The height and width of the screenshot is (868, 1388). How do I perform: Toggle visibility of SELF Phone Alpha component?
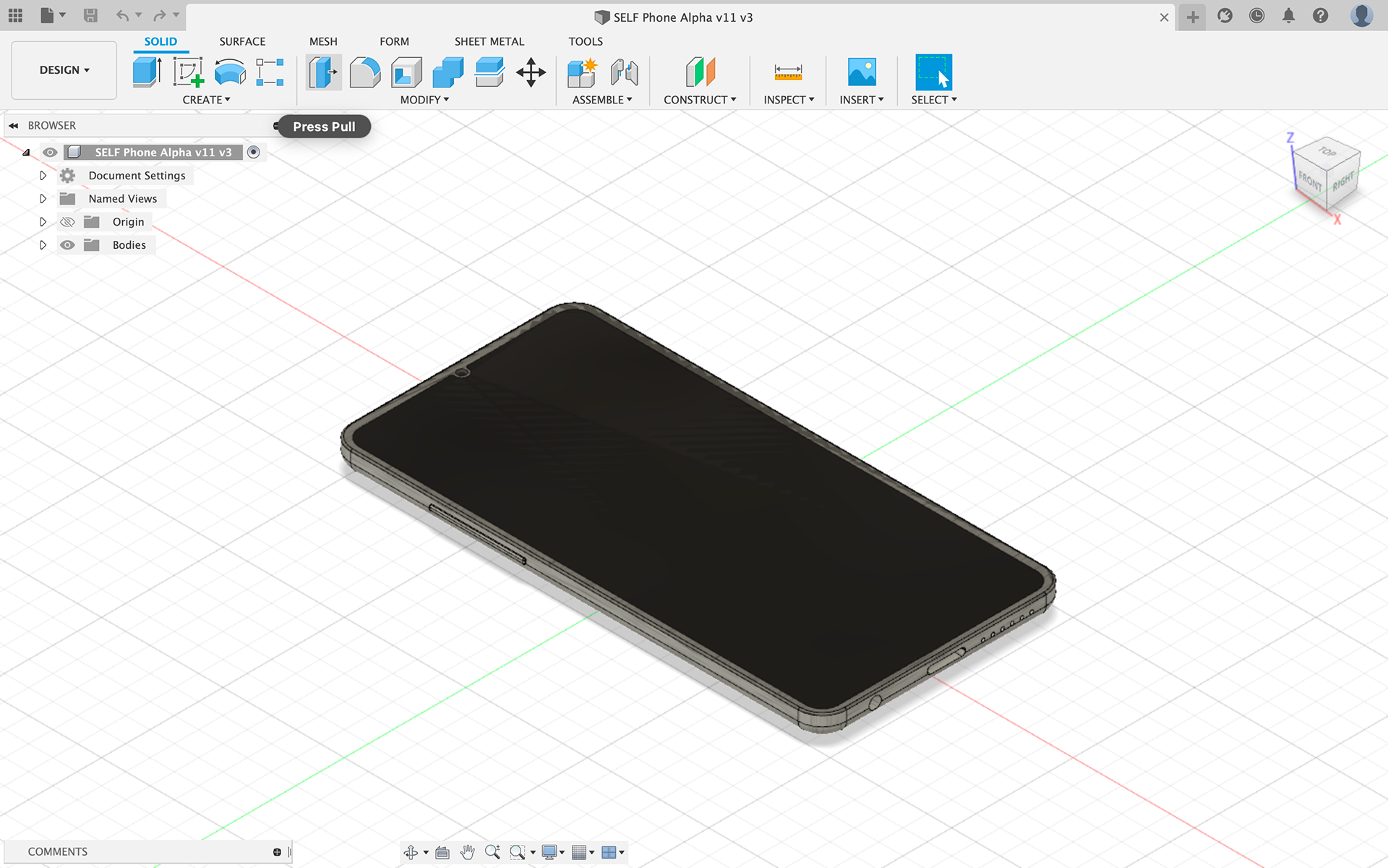coord(50,152)
